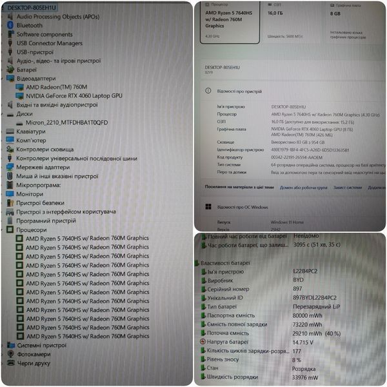The height and width of the screenshot is (387, 387).
Task: Click the Windows logo beside Відомості про ОС Windows
Action: coord(208,206)
